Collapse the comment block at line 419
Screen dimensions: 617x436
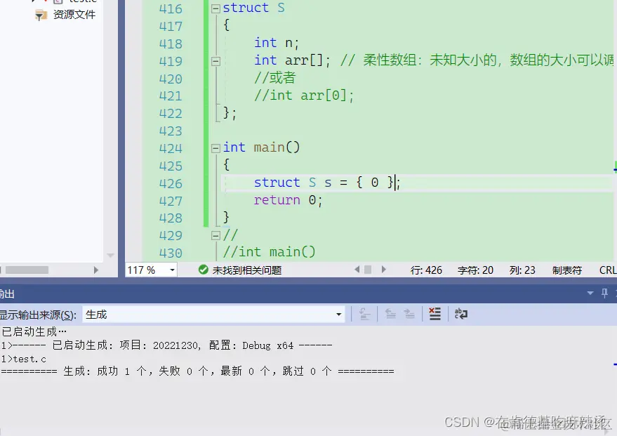pos(215,61)
